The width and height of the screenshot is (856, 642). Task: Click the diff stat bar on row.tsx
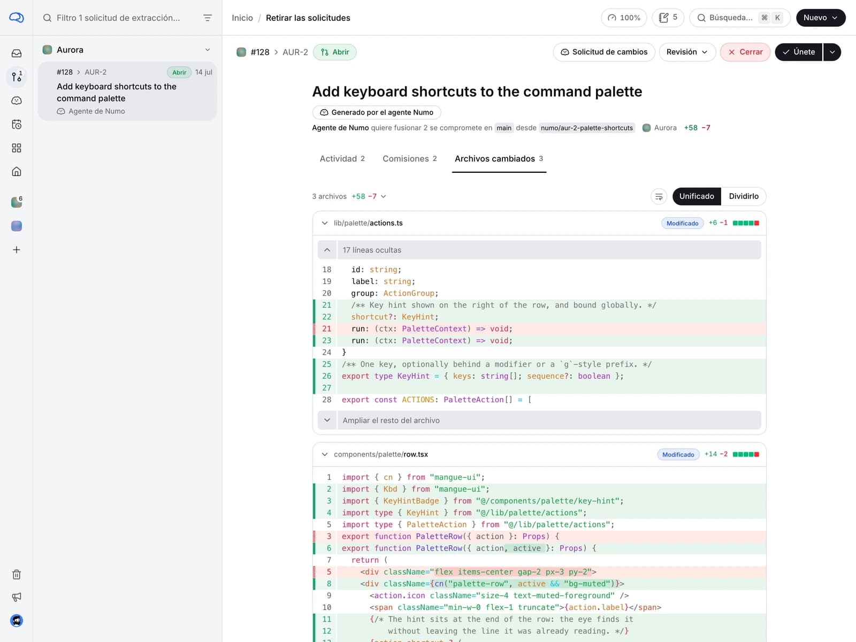tap(746, 454)
